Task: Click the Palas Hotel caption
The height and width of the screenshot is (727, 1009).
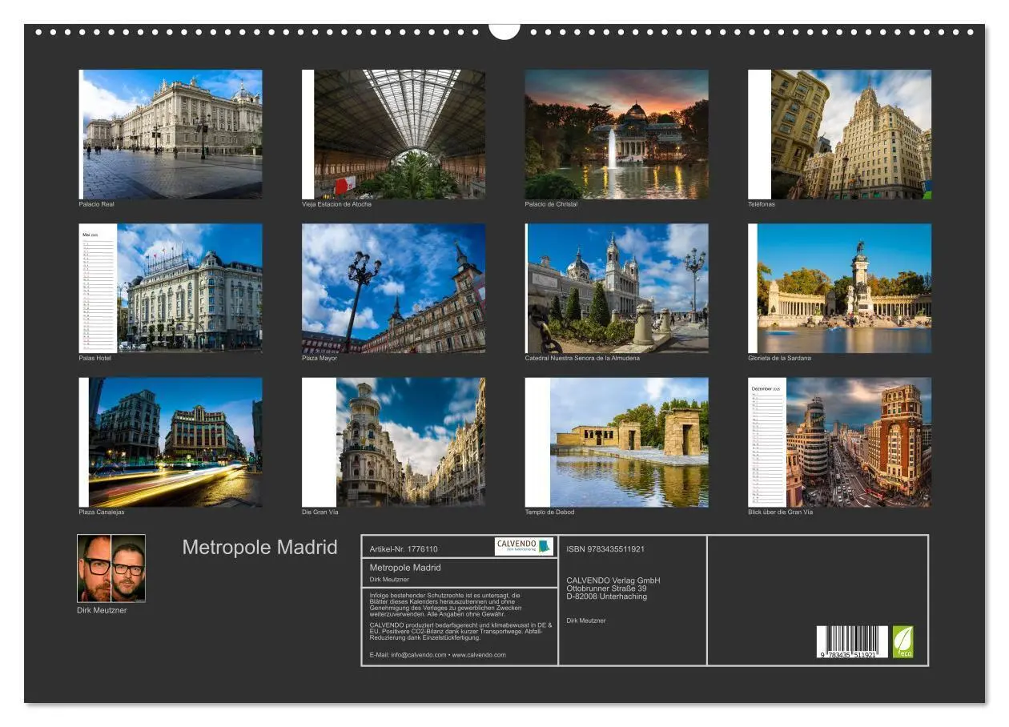Action: pyautogui.click(x=94, y=358)
